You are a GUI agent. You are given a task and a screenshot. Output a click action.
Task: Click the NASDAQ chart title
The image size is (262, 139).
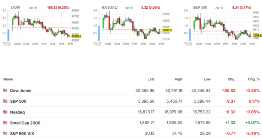pyautogui.click(x=110, y=7)
